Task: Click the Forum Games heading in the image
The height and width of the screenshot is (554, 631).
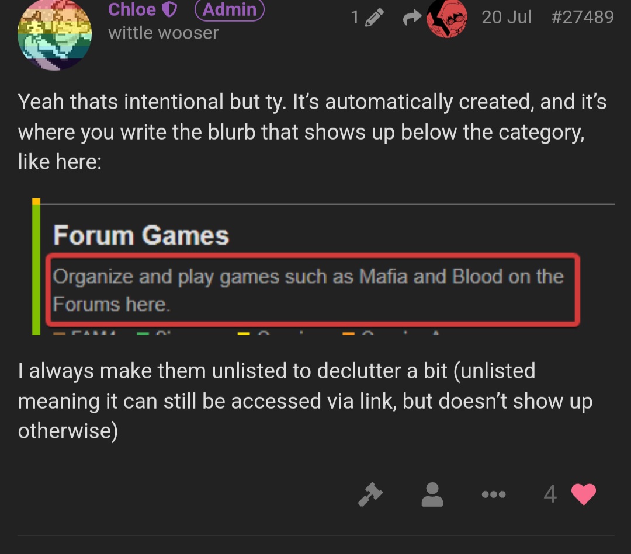Action: (141, 235)
